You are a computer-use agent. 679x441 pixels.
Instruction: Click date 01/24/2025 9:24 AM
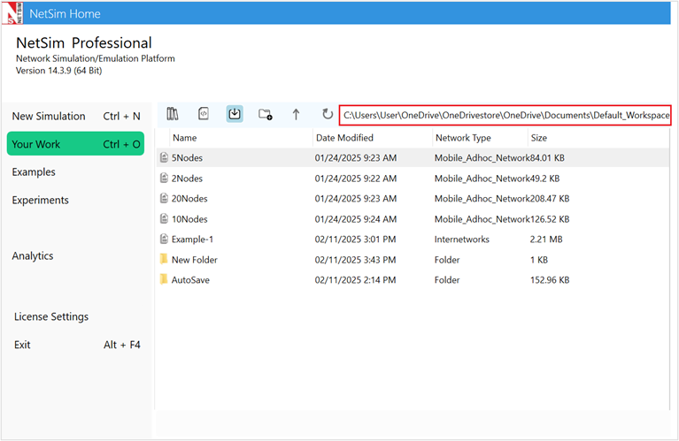(x=356, y=219)
